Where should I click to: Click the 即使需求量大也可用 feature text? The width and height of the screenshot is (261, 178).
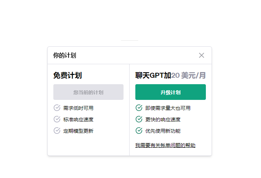(x=168, y=108)
